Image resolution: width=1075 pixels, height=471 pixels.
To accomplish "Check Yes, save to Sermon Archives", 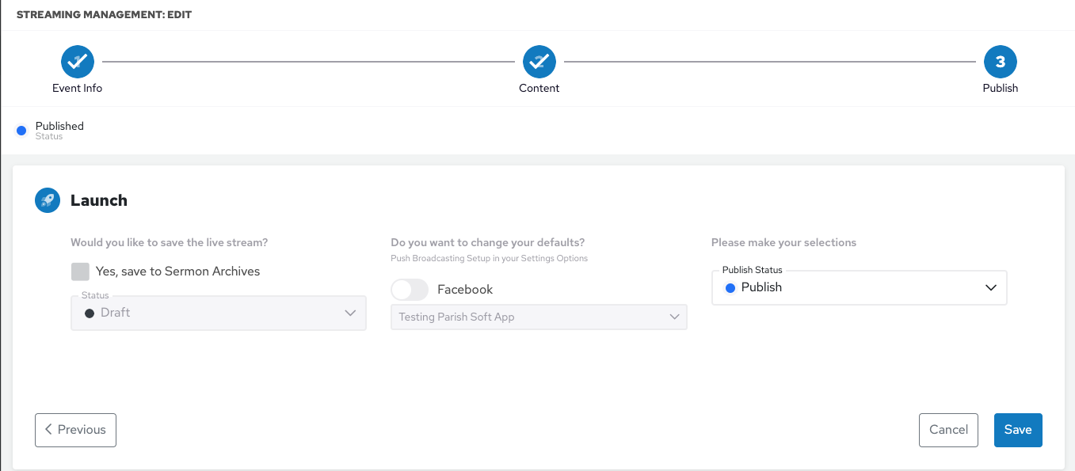I will tap(80, 272).
